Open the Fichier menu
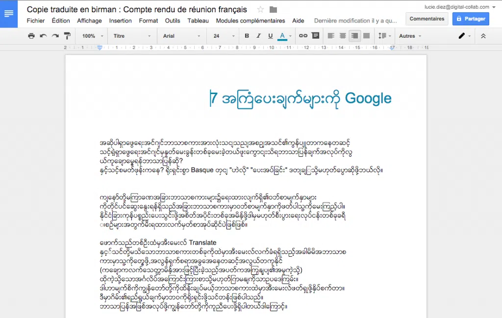502x318 pixels. (35, 21)
